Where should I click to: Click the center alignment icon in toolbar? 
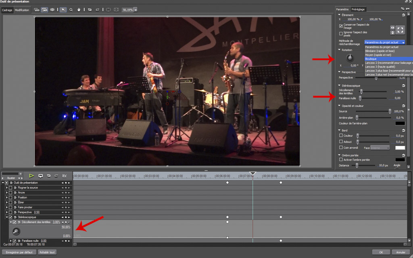(x=108, y=10)
